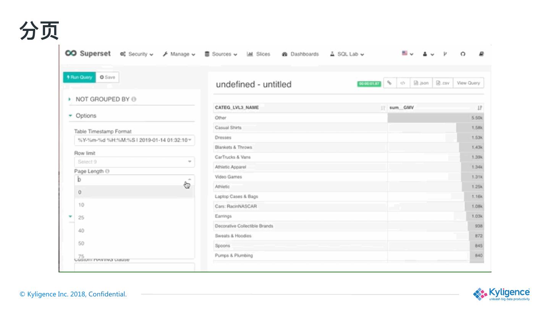
Task: Sort table by CATEG_LVL3_NAME column icon
Action: point(383,108)
